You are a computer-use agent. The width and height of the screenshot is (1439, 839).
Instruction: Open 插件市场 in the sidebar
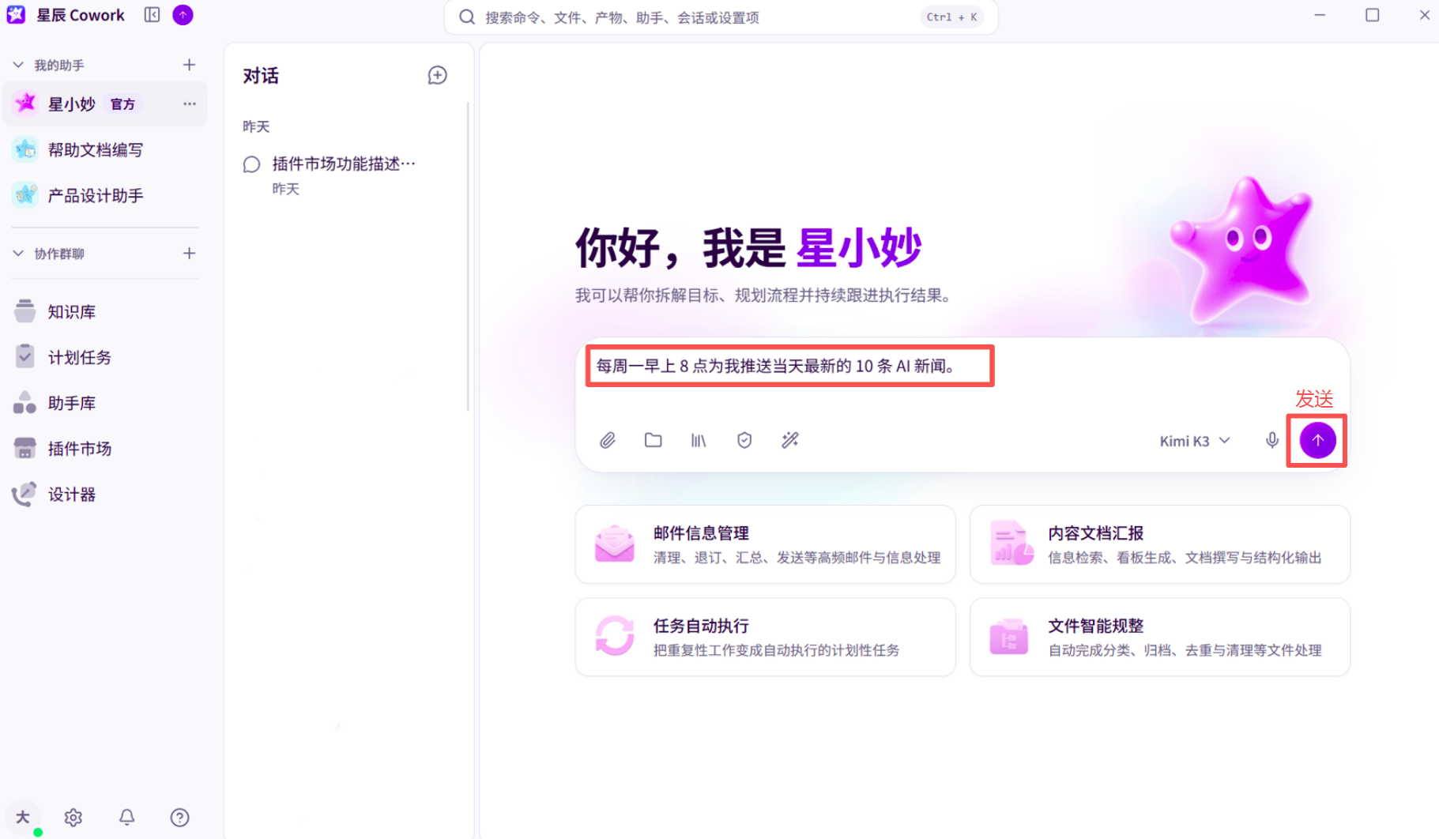pyautogui.click(x=105, y=449)
